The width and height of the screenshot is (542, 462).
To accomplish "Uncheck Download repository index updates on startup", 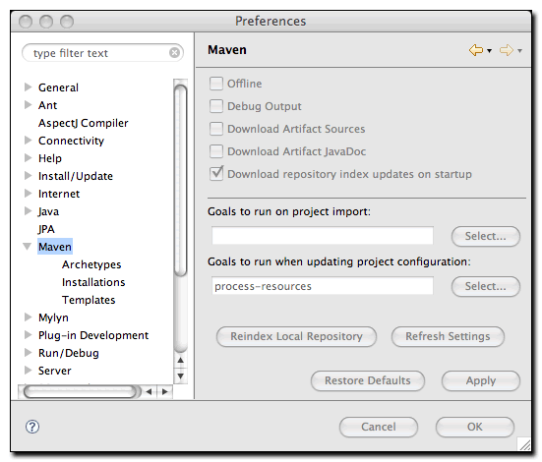I will pyautogui.click(x=216, y=173).
